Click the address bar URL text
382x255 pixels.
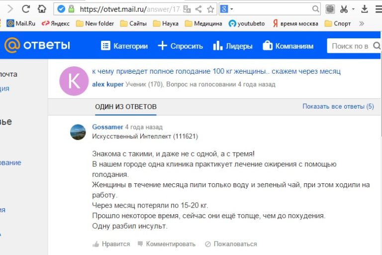coord(130,9)
